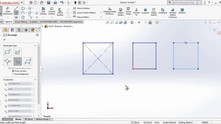Click Offset Entities tool
The height and width of the screenshot is (124, 221).
pyautogui.click(x=60, y=12)
